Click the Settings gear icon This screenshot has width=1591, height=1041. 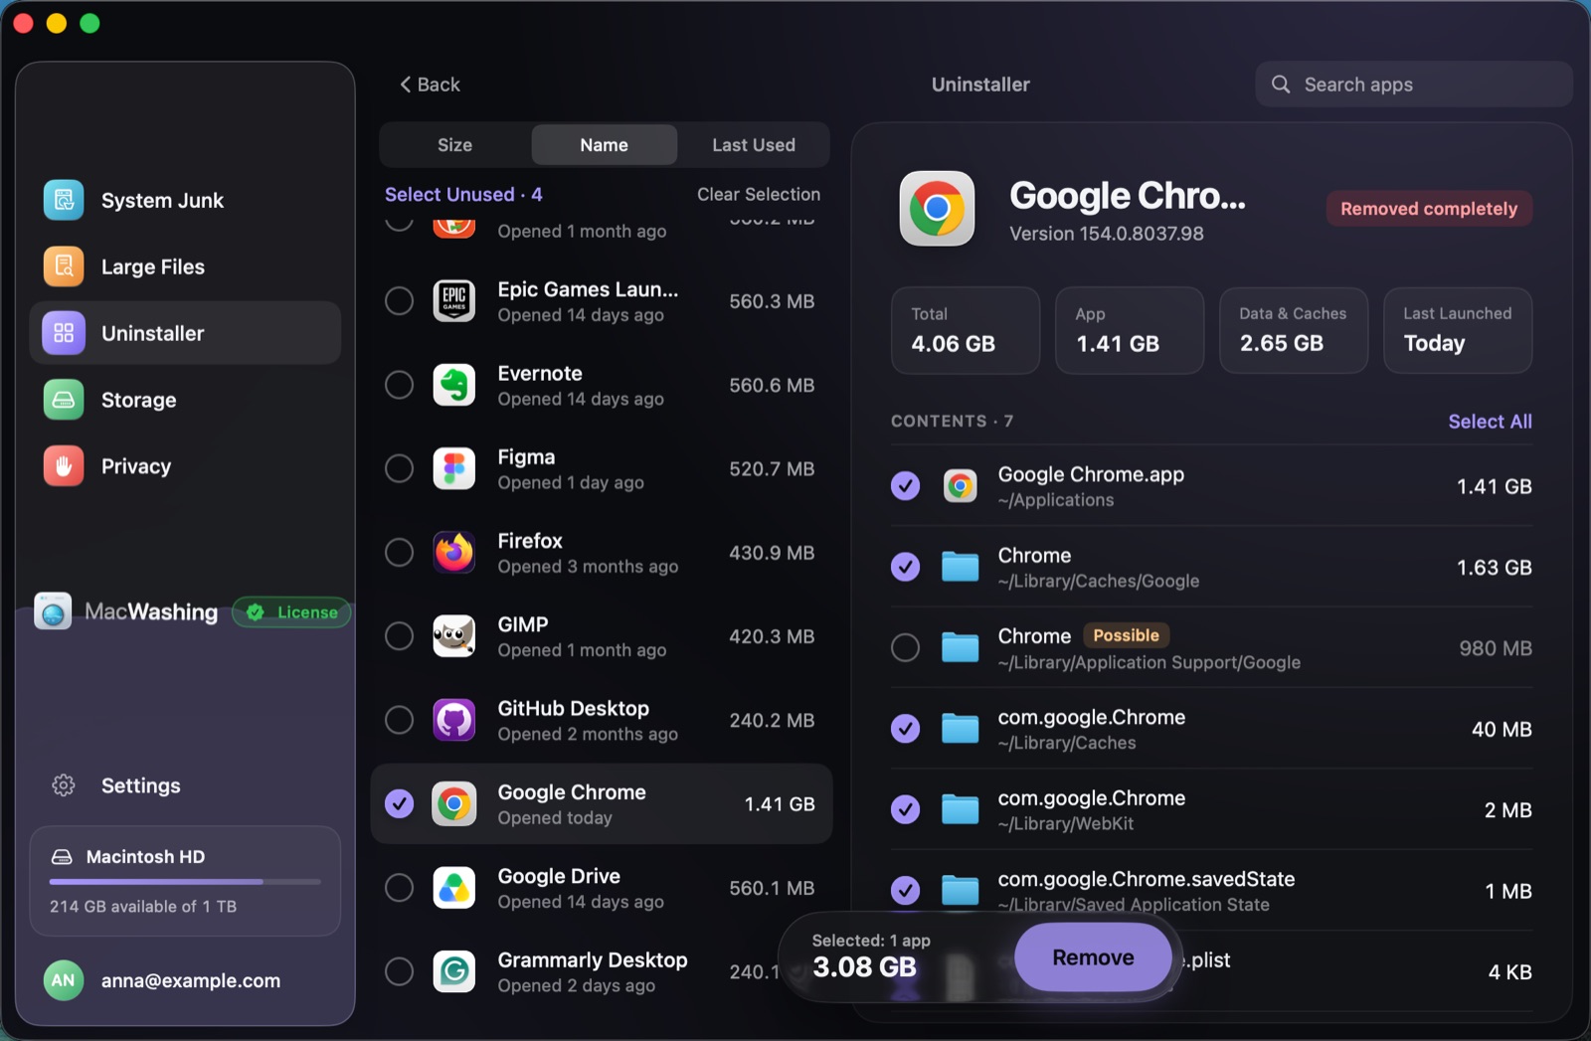click(64, 785)
